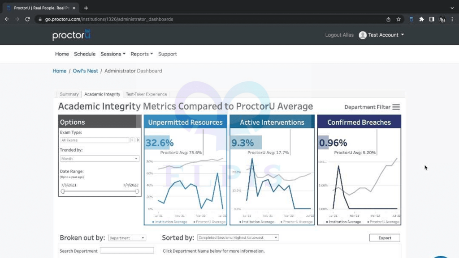This screenshot has width=459, height=258.
Task: Expand the Trended by Month dropdown
Action: coord(100,158)
